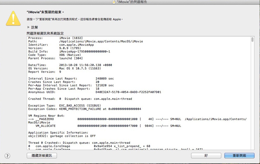
Task: Click the __PAGEZERO region entry
Action: 138,121
